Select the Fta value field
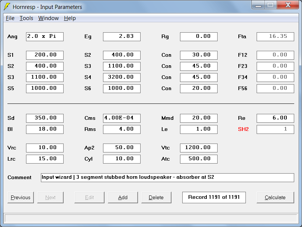The height and width of the screenshot is (227, 302). 276,37
